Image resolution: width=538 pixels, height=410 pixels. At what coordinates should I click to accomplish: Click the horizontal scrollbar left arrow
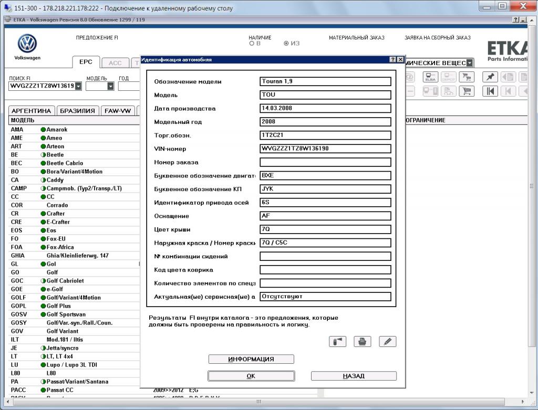pos(8,402)
